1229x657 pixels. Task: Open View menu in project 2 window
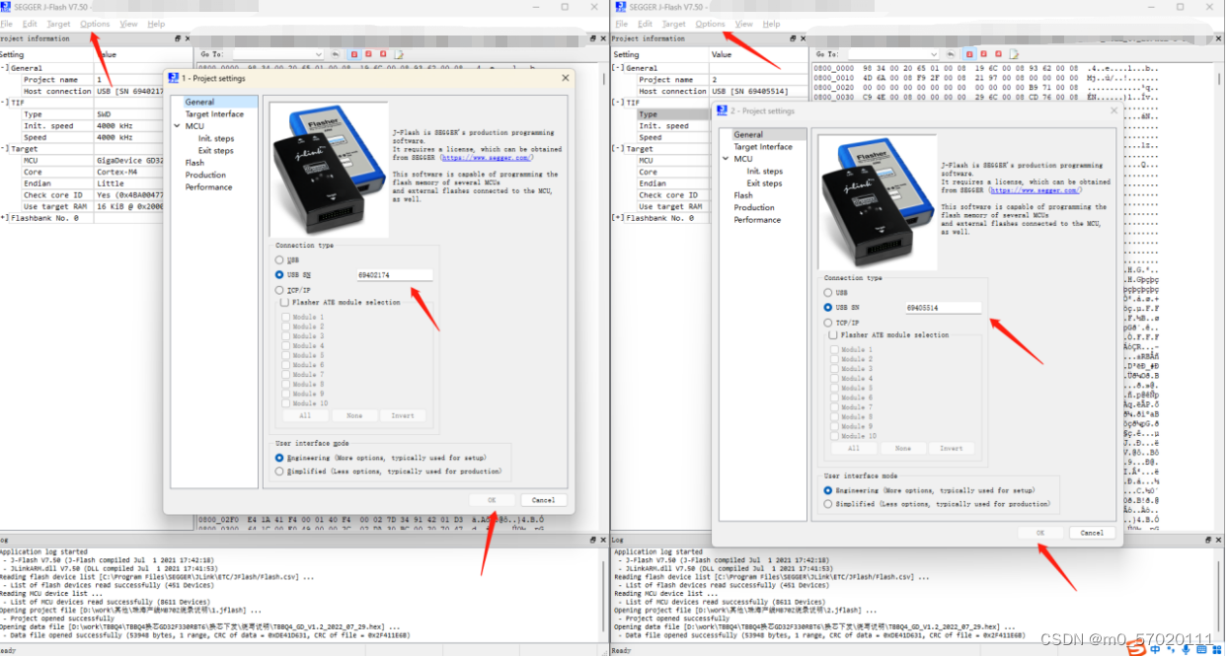[x=744, y=24]
